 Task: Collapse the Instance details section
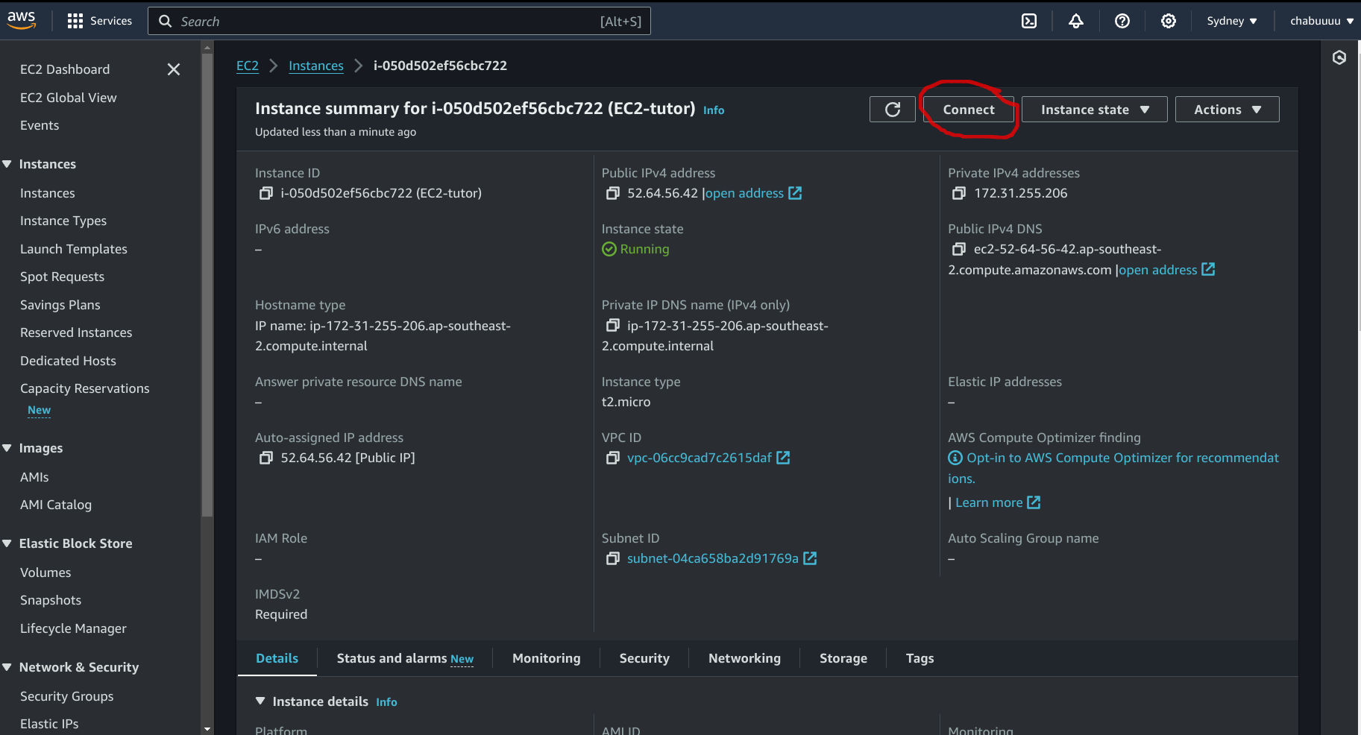point(260,701)
